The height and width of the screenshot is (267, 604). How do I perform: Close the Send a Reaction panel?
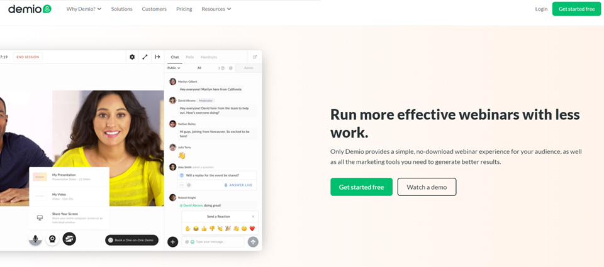tap(253, 217)
